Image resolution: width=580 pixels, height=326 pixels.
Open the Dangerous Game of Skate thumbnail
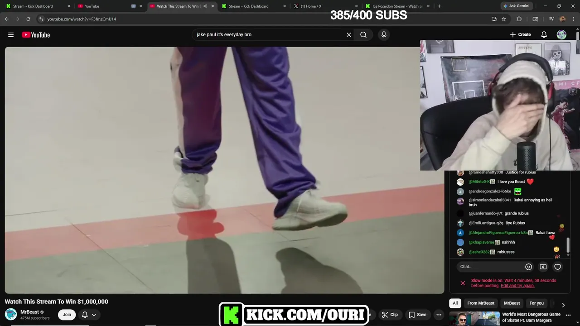pos(474,318)
